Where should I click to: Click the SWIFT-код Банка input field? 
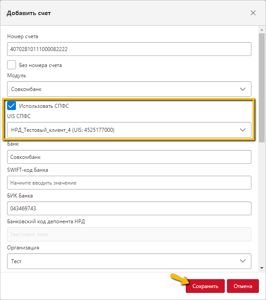coord(129,183)
